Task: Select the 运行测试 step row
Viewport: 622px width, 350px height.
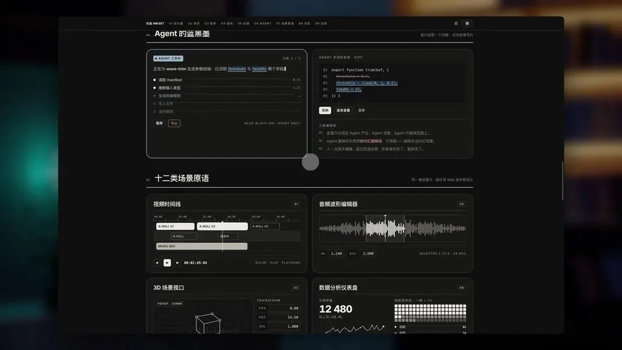Action: click(x=226, y=111)
